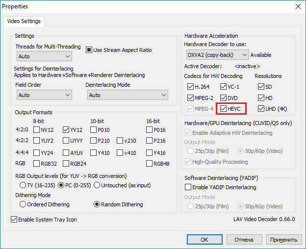
Task: Toggle UHD (4K) resolution checkbox
Action: [261, 108]
